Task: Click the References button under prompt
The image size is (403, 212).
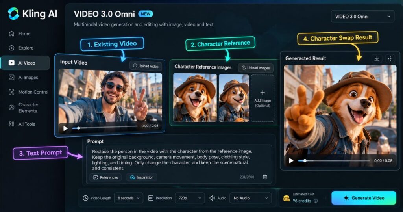Action: (105, 177)
